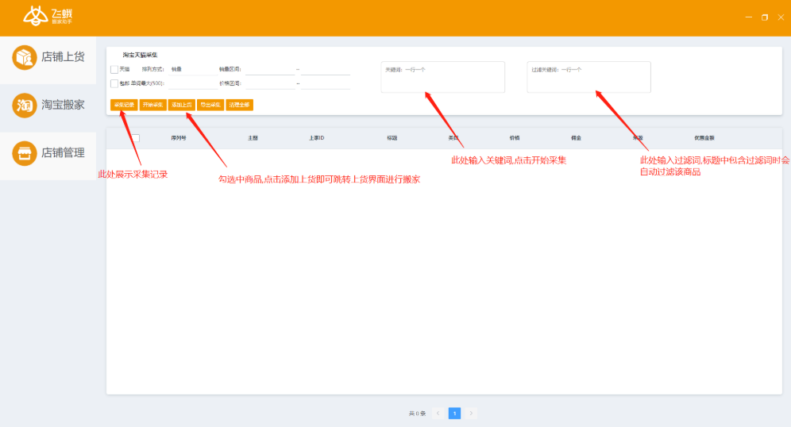Image resolution: width=791 pixels, height=427 pixels.
Task: Tick the 包邮 checkbox
Action: coord(114,83)
